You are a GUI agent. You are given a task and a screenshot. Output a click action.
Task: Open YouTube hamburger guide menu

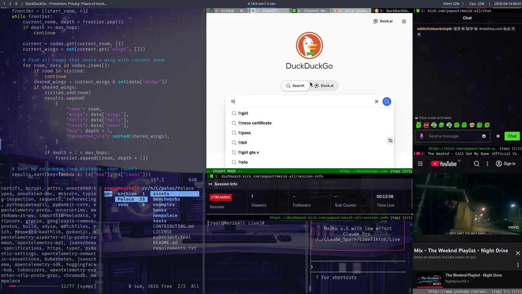(x=420, y=164)
